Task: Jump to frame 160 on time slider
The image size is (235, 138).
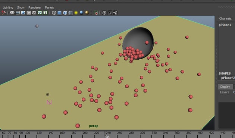Action: pyautogui.click(x=62, y=133)
